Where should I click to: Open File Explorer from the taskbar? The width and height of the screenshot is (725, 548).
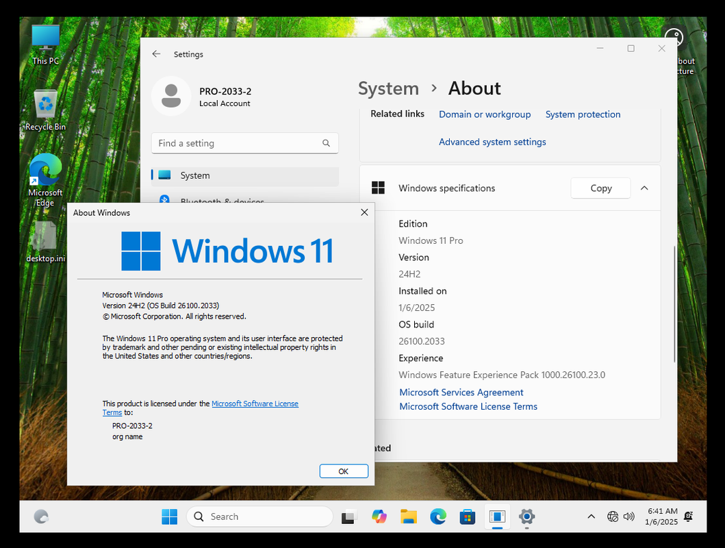pos(409,516)
